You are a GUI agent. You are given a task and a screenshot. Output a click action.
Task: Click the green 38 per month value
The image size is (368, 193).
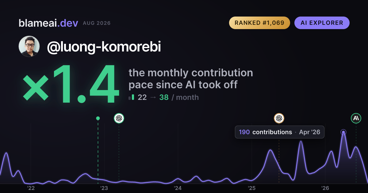point(164,97)
